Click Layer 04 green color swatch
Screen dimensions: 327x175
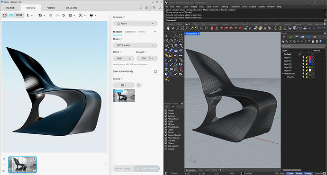[310, 67]
